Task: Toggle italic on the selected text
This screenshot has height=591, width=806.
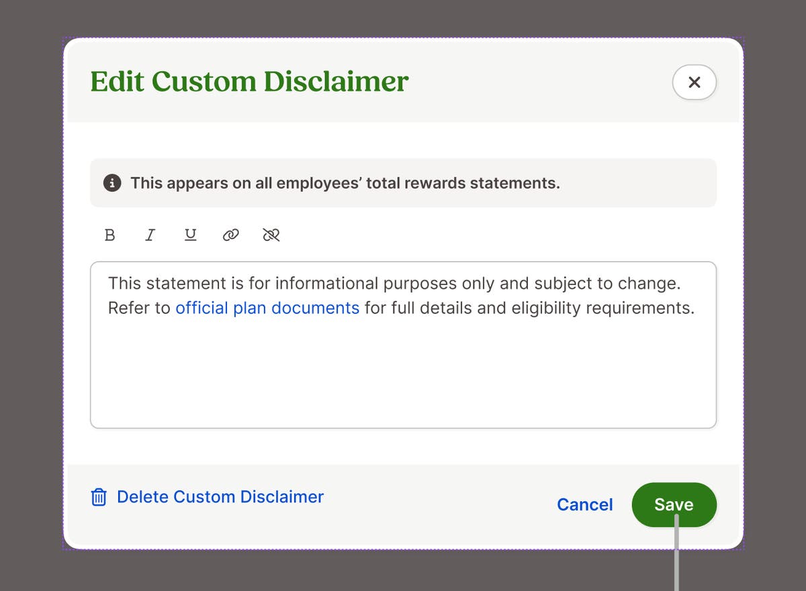Action: coord(150,235)
